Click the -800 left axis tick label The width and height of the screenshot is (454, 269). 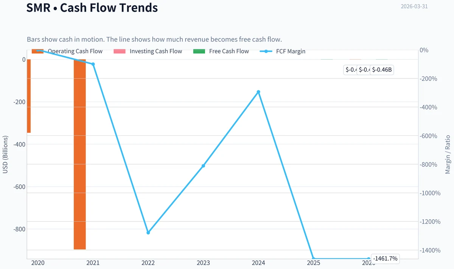coord(19,229)
